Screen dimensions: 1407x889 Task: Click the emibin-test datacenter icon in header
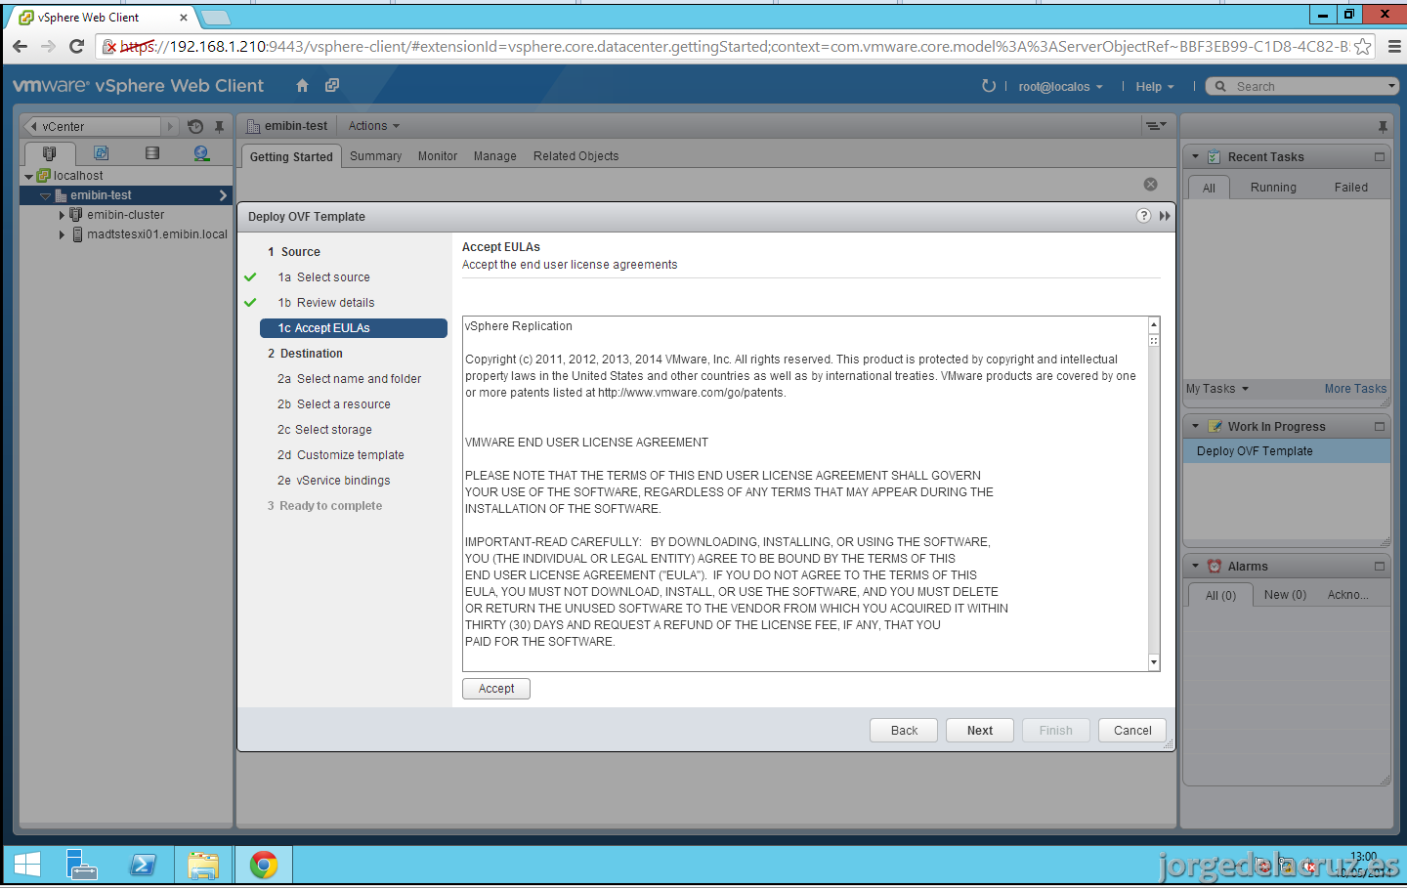click(254, 126)
